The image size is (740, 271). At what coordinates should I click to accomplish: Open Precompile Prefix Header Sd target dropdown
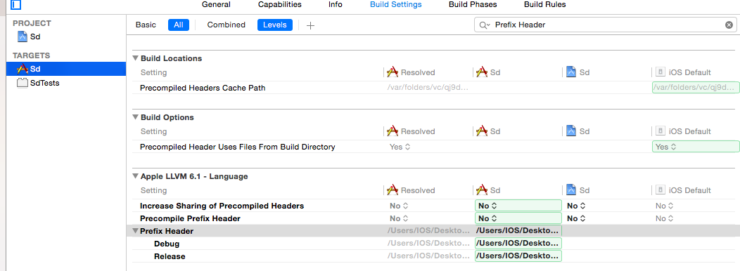pyautogui.click(x=518, y=218)
